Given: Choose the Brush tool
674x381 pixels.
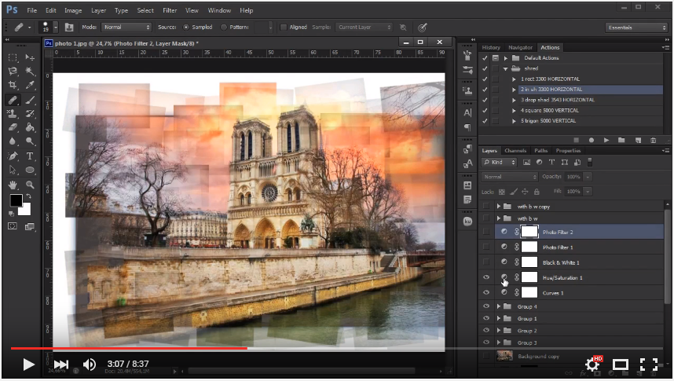Looking at the screenshot, I should 30,100.
